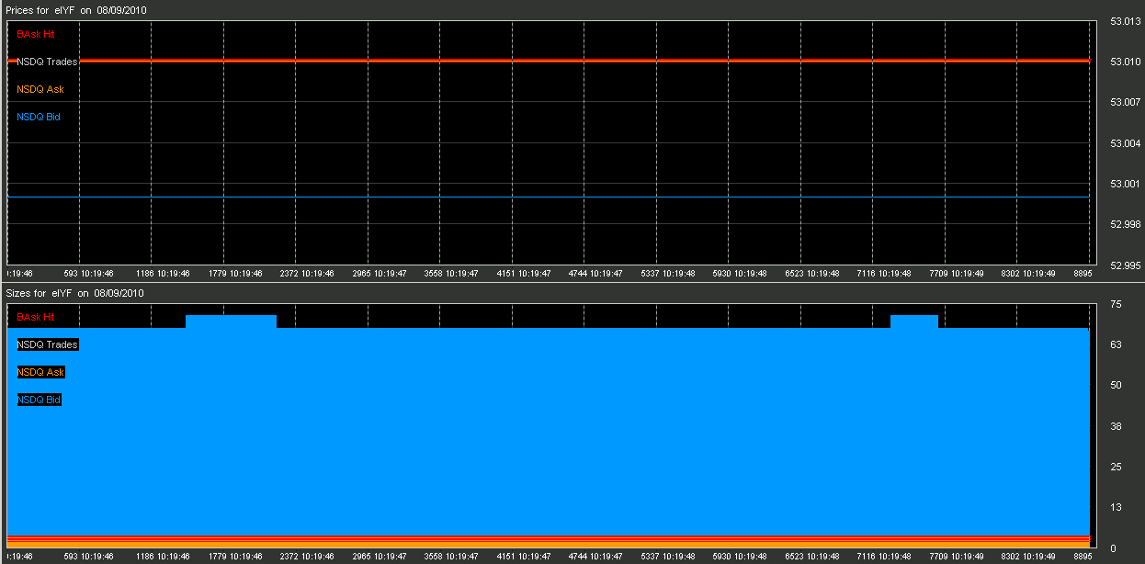The width and height of the screenshot is (1145, 564).
Task: Select NSDQ Trades legend in Prices chart
Action: tap(47, 62)
